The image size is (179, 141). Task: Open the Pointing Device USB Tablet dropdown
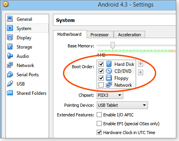click(122, 105)
